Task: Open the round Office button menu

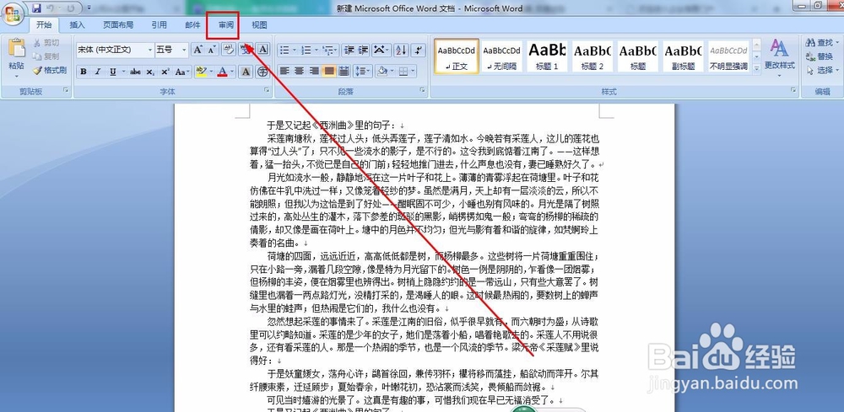Action: point(12,13)
